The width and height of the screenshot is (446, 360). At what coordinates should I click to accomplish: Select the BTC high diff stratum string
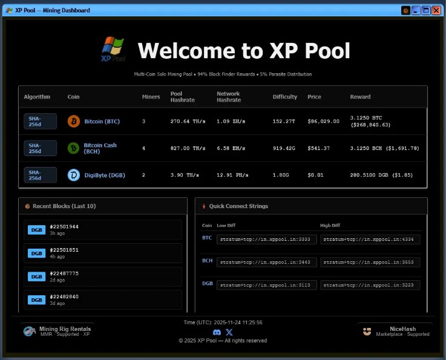pos(370,240)
